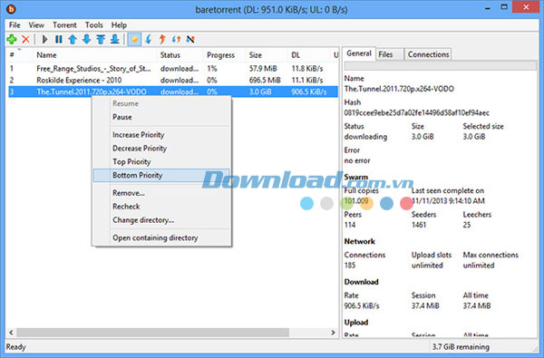Viewport: 544px width, 358px height.
Task: Select Recheck from the context menu
Action: pos(126,207)
